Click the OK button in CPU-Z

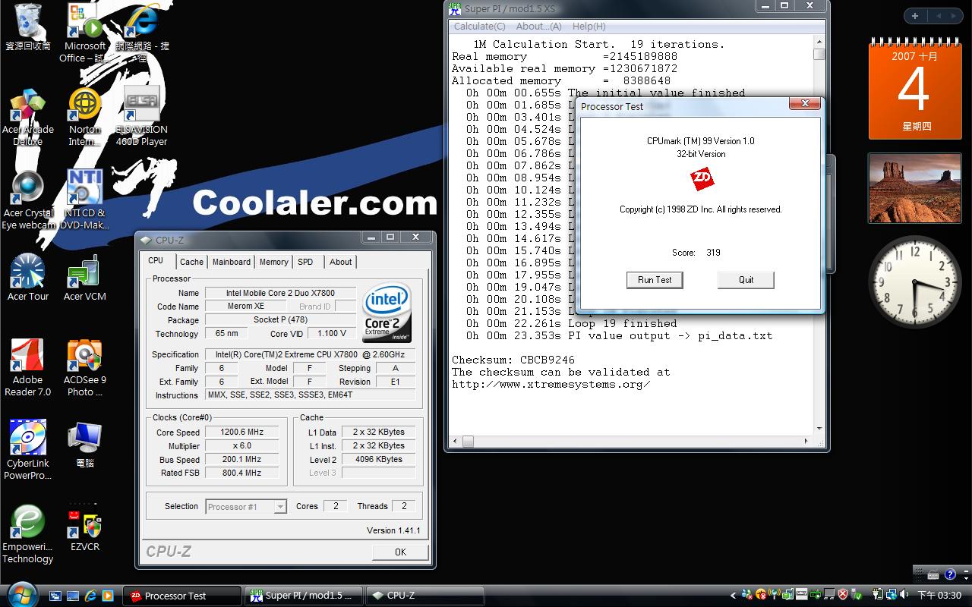pos(400,552)
